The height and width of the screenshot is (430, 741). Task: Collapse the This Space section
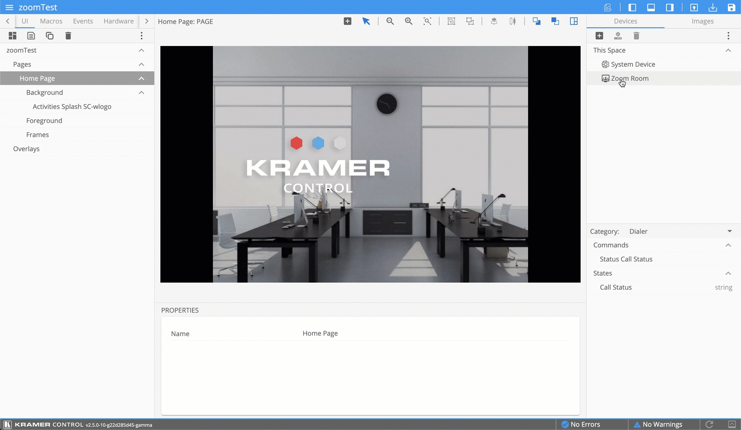click(x=728, y=50)
